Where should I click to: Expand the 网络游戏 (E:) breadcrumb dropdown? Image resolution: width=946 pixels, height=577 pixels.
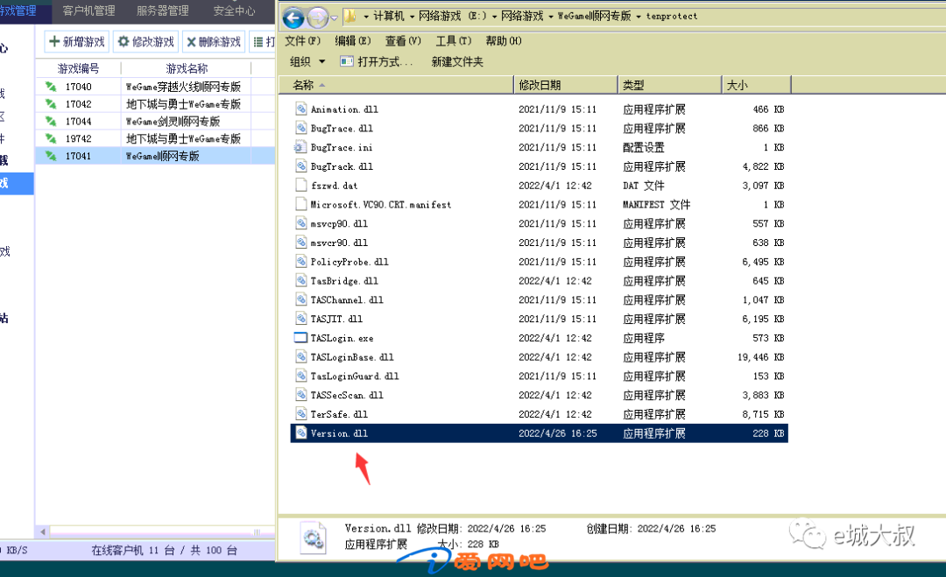click(493, 17)
